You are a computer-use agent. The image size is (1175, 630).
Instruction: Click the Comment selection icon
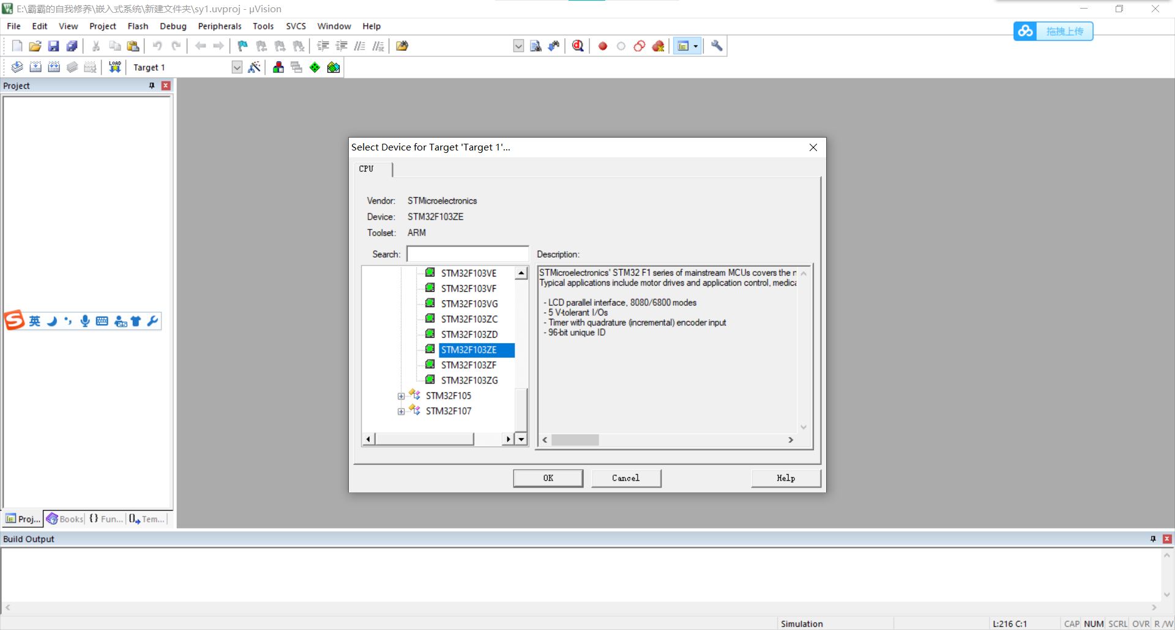coord(360,46)
